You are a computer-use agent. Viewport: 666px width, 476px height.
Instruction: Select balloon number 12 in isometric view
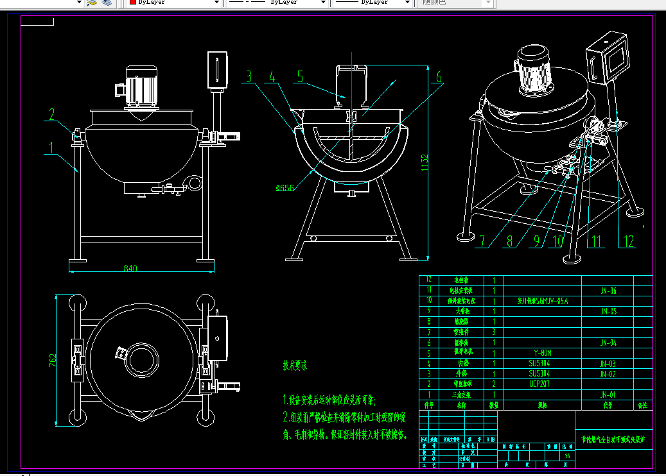[x=628, y=241]
